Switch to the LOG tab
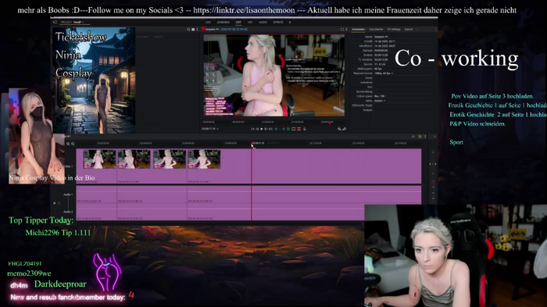 208,23
